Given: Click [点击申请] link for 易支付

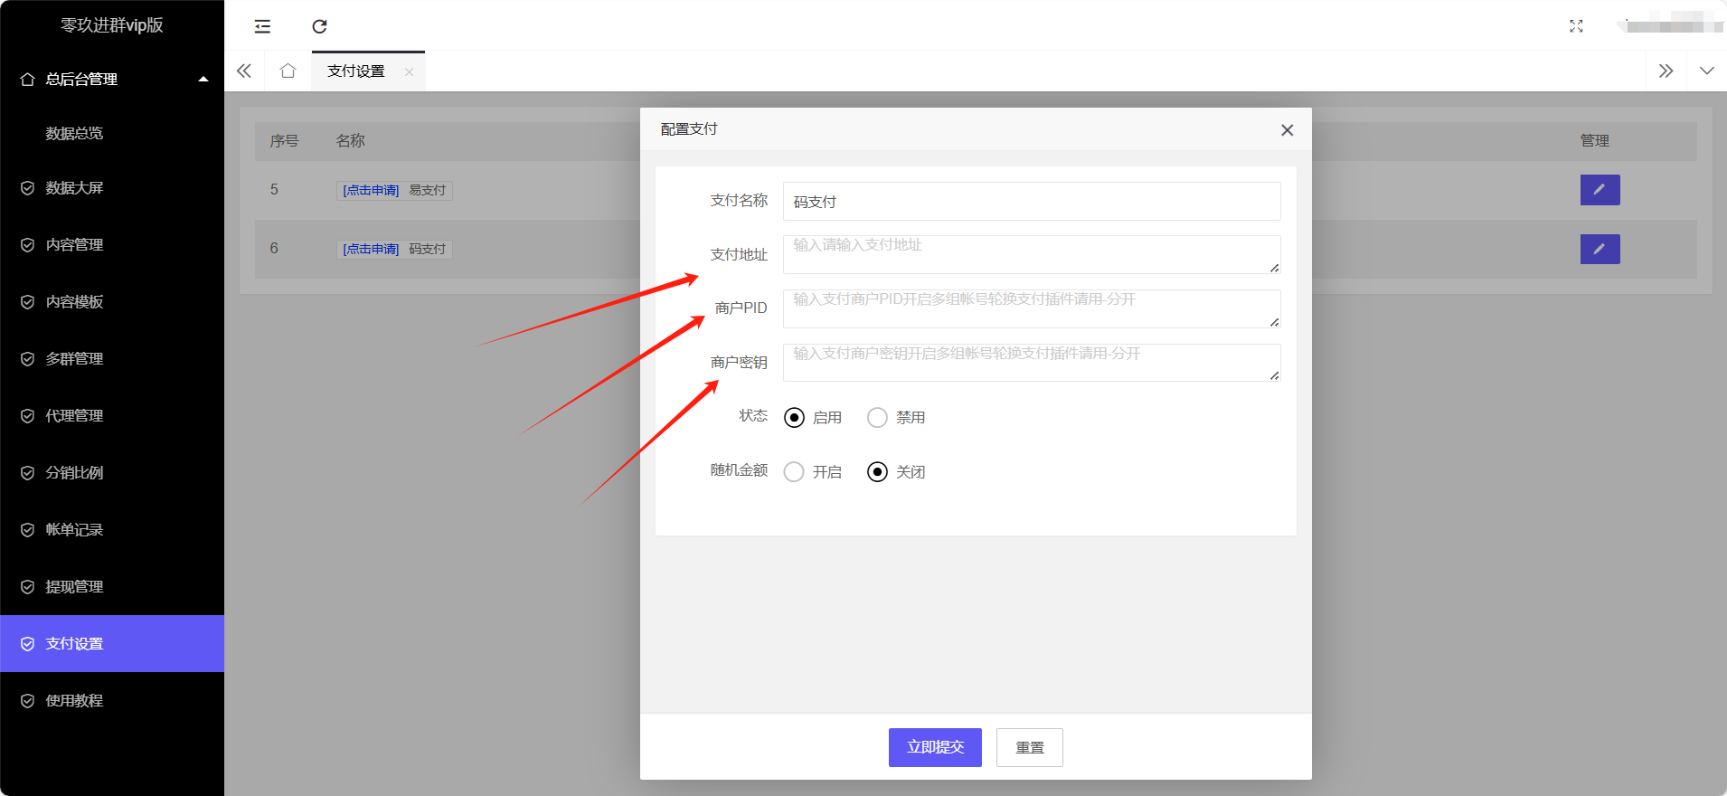Looking at the screenshot, I should (x=371, y=190).
